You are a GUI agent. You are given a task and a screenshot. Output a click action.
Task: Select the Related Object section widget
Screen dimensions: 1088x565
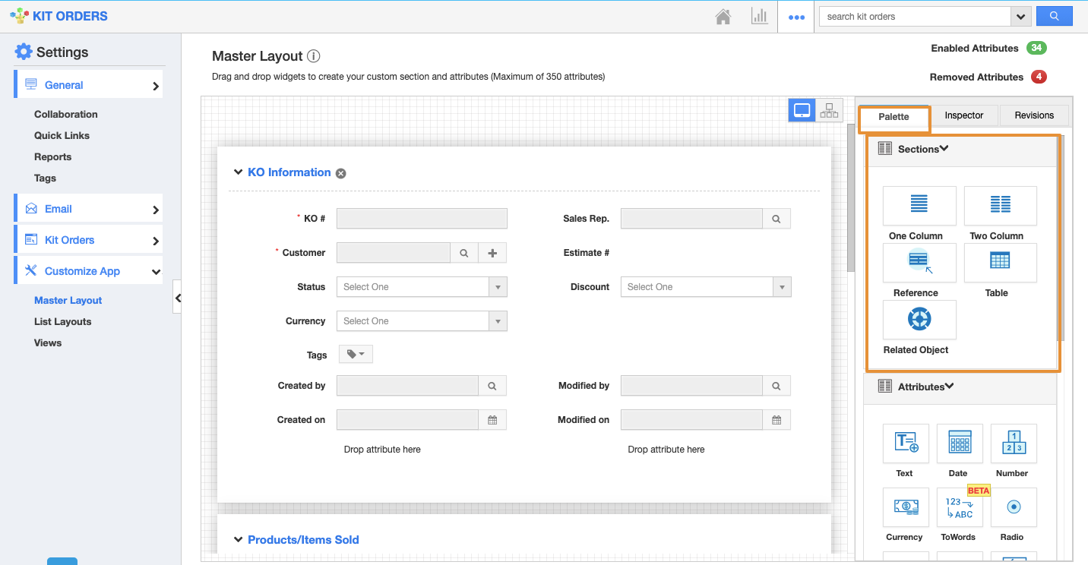919,320
